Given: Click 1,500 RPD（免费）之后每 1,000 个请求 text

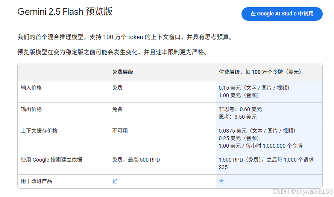Looking at the screenshot, I should (x=266, y=160).
